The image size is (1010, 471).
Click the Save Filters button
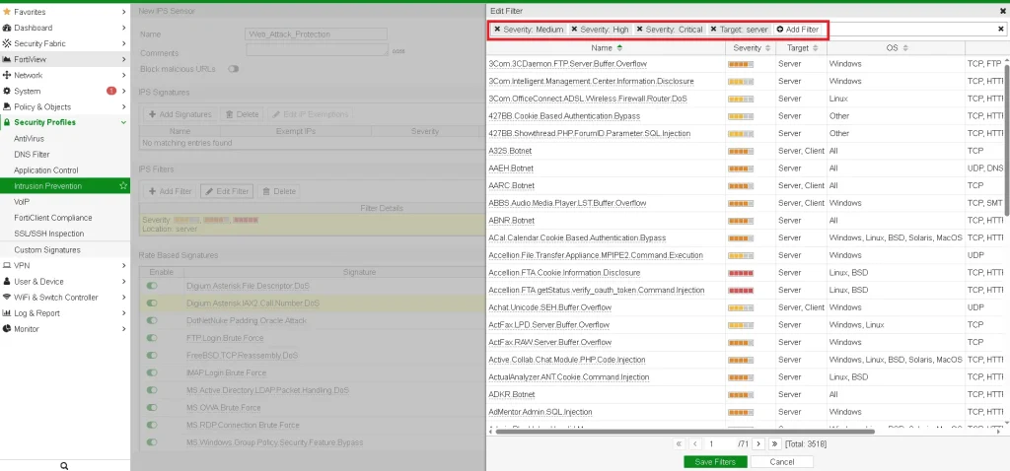click(715, 462)
